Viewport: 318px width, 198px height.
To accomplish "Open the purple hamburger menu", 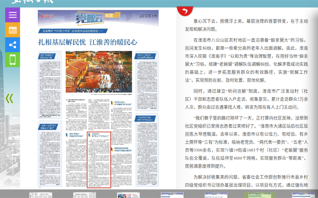I will coord(12,15).
